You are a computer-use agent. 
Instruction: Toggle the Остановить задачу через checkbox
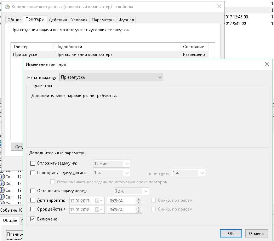(33, 191)
